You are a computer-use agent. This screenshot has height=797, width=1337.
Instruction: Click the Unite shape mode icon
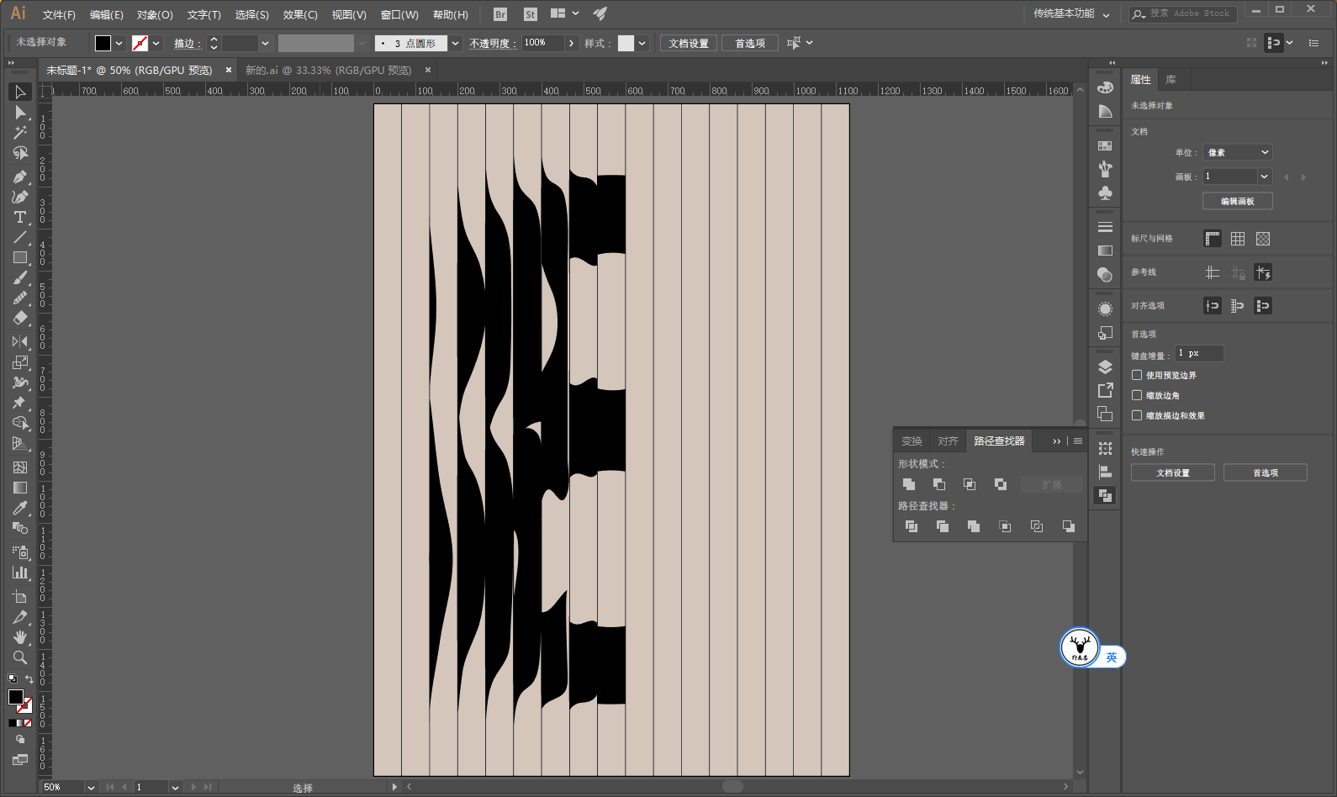tap(909, 484)
